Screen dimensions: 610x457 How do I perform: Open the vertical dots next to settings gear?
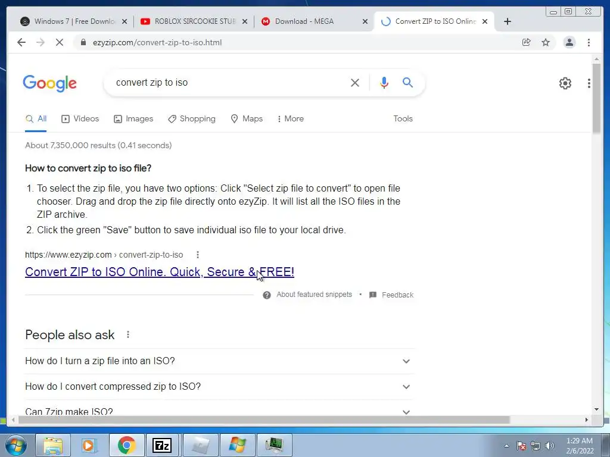589,83
